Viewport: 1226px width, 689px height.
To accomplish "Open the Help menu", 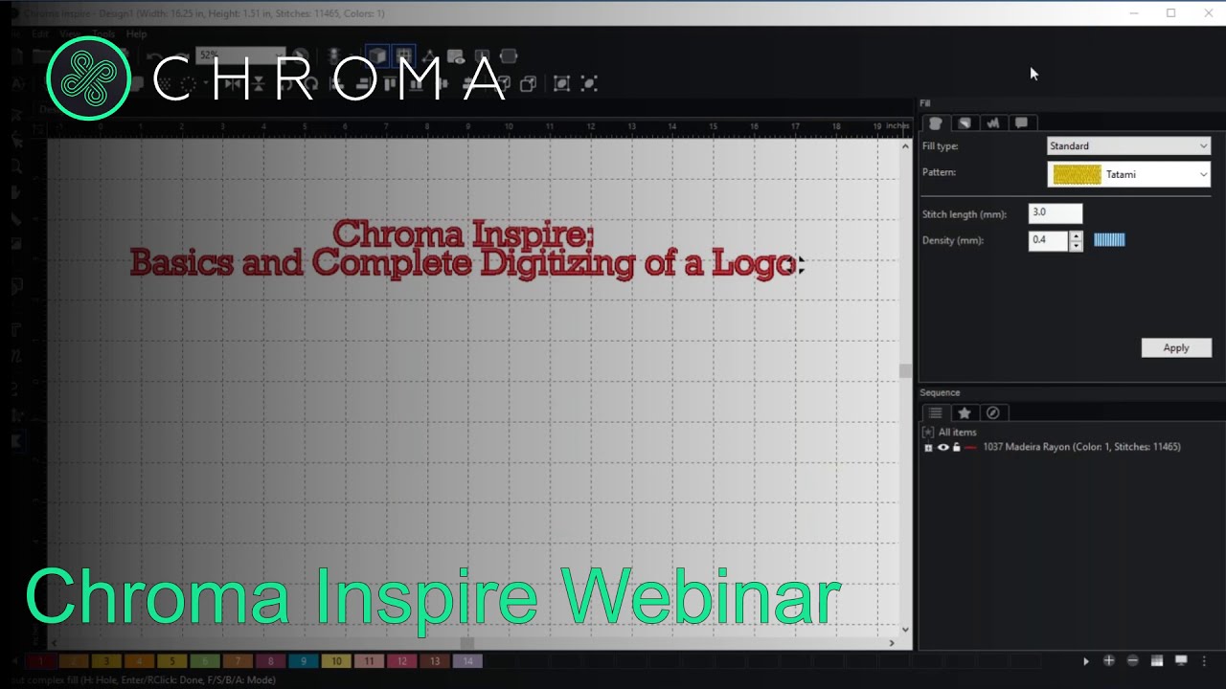I will tap(137, 33).
